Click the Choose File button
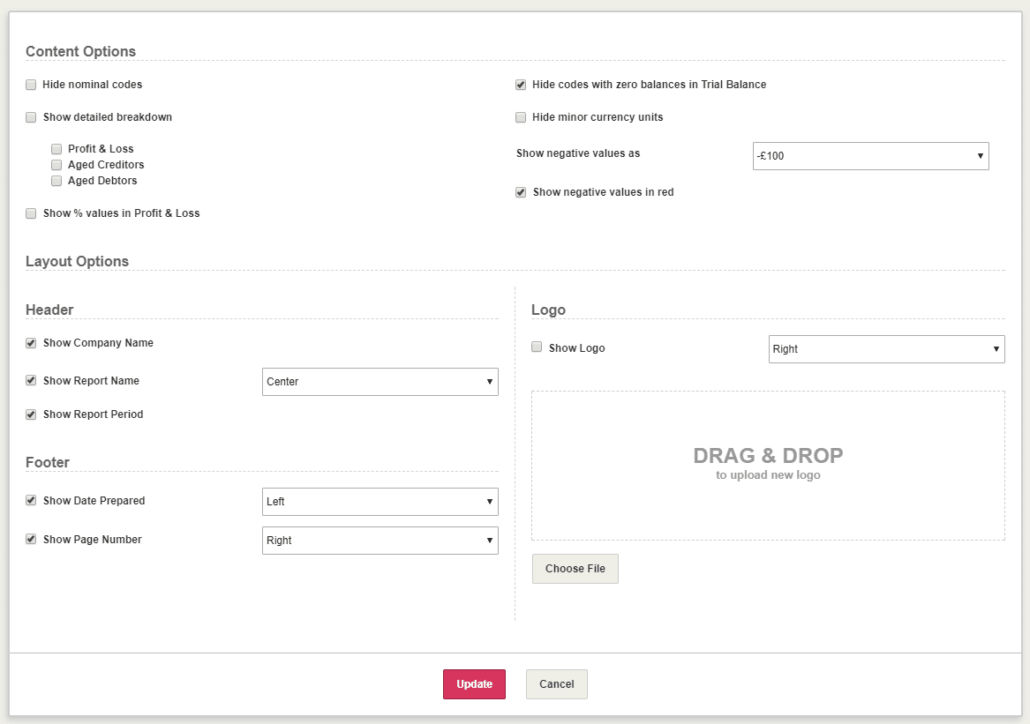 pyautogui.click(x=575, y=569)
